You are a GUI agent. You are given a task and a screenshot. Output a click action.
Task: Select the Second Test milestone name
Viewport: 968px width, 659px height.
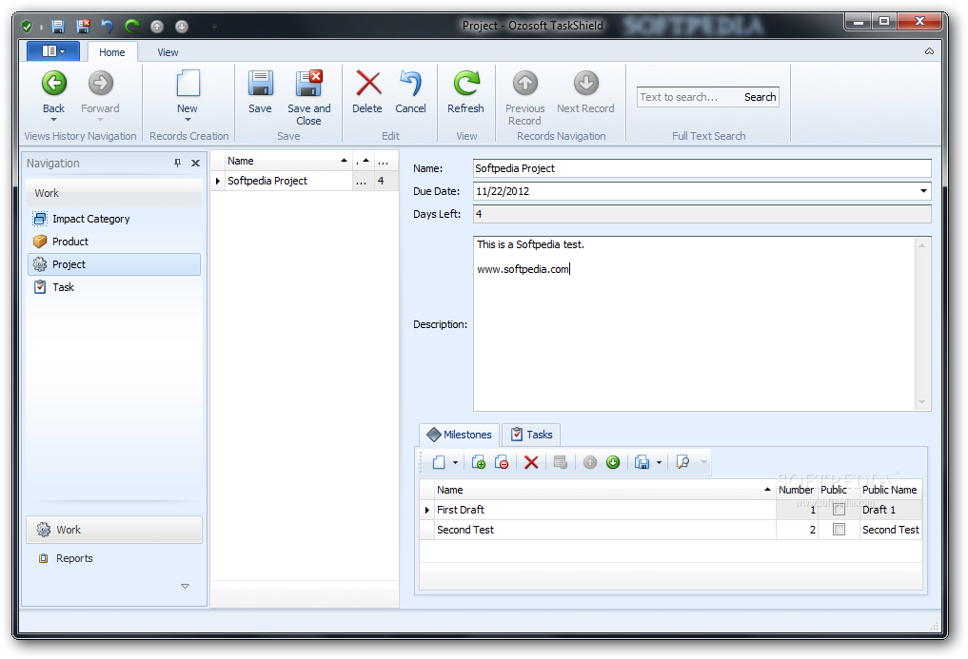(465, 530)
